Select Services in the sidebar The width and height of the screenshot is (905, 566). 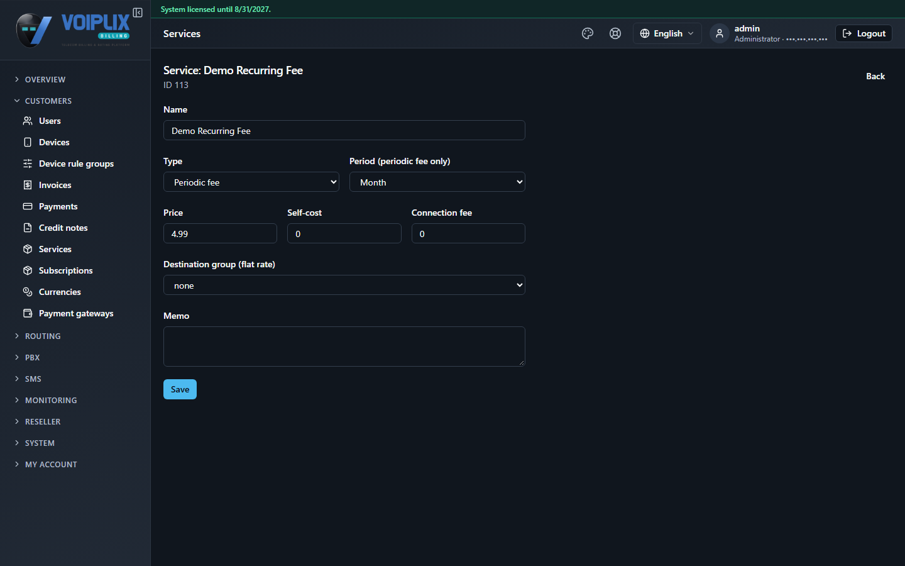pos(55,249)
